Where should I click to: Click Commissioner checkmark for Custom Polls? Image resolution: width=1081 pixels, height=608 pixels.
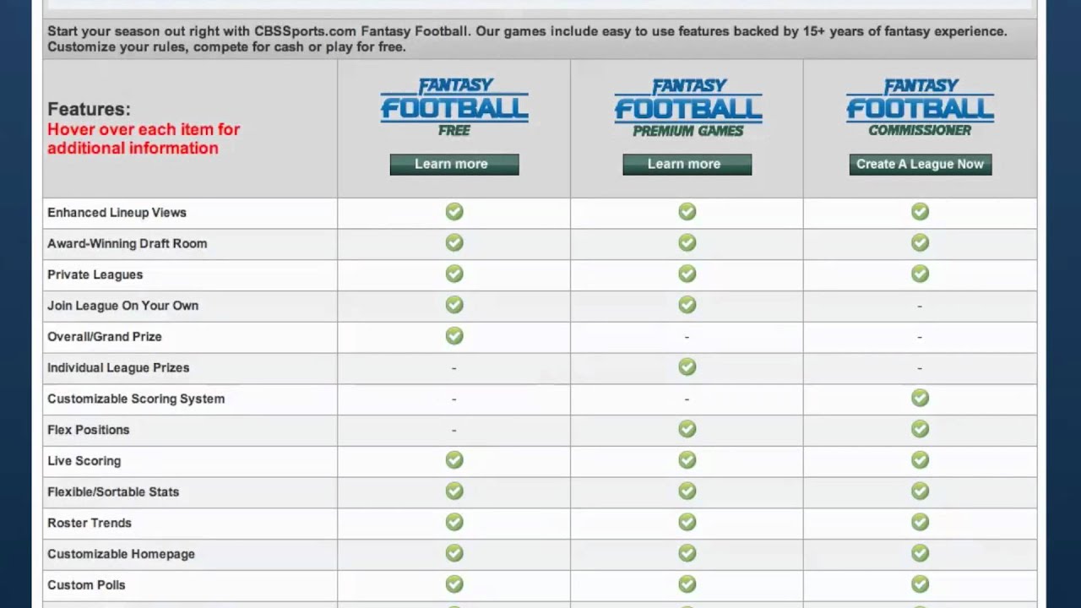pyautogui.click(x=920, y=584)
